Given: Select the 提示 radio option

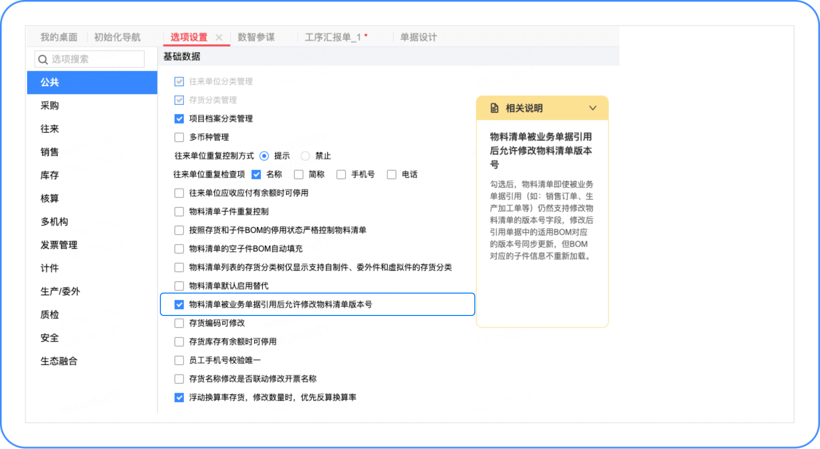Looking at the screenshot, I should coord(264,156).
